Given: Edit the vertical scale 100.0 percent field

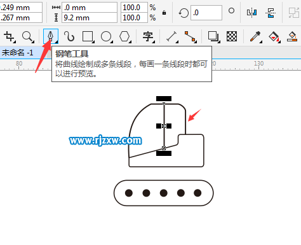Looking at the screenshot, I should tap(134, 18).
